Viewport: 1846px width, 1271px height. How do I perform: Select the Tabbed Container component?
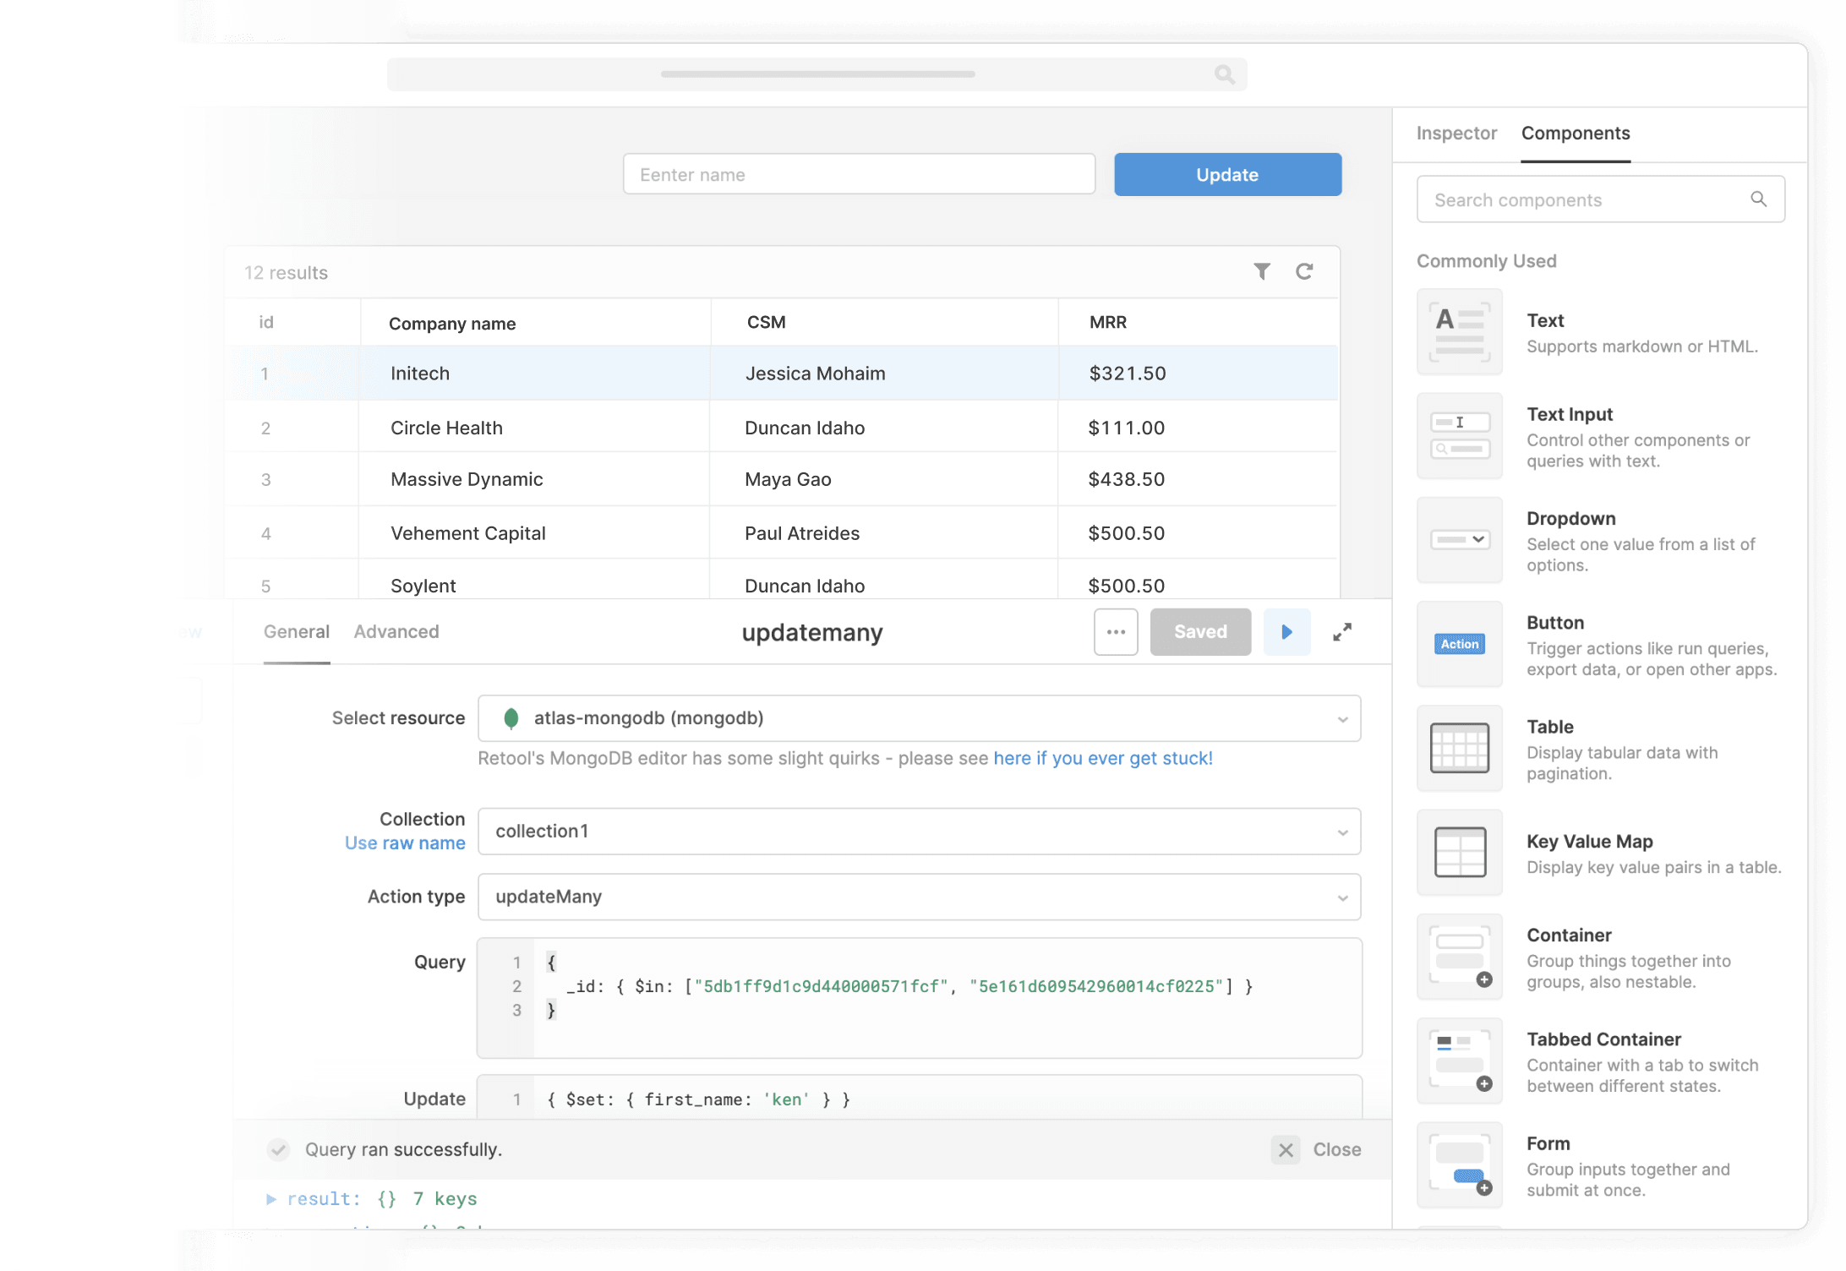click(x=1460, y=1061)
